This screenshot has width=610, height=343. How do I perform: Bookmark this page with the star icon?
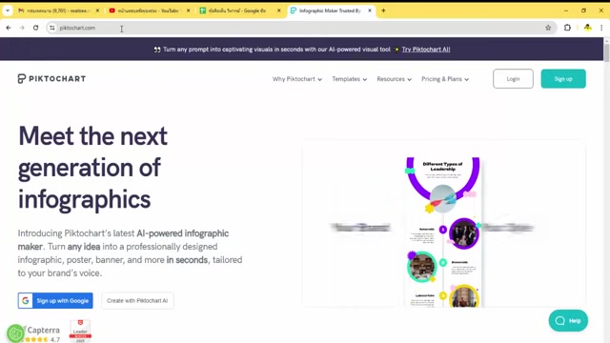click(548, 28)
